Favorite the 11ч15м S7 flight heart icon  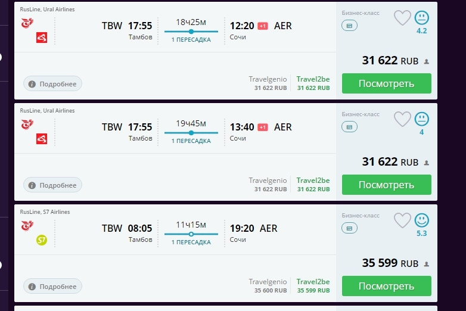(x=402, y=220)
